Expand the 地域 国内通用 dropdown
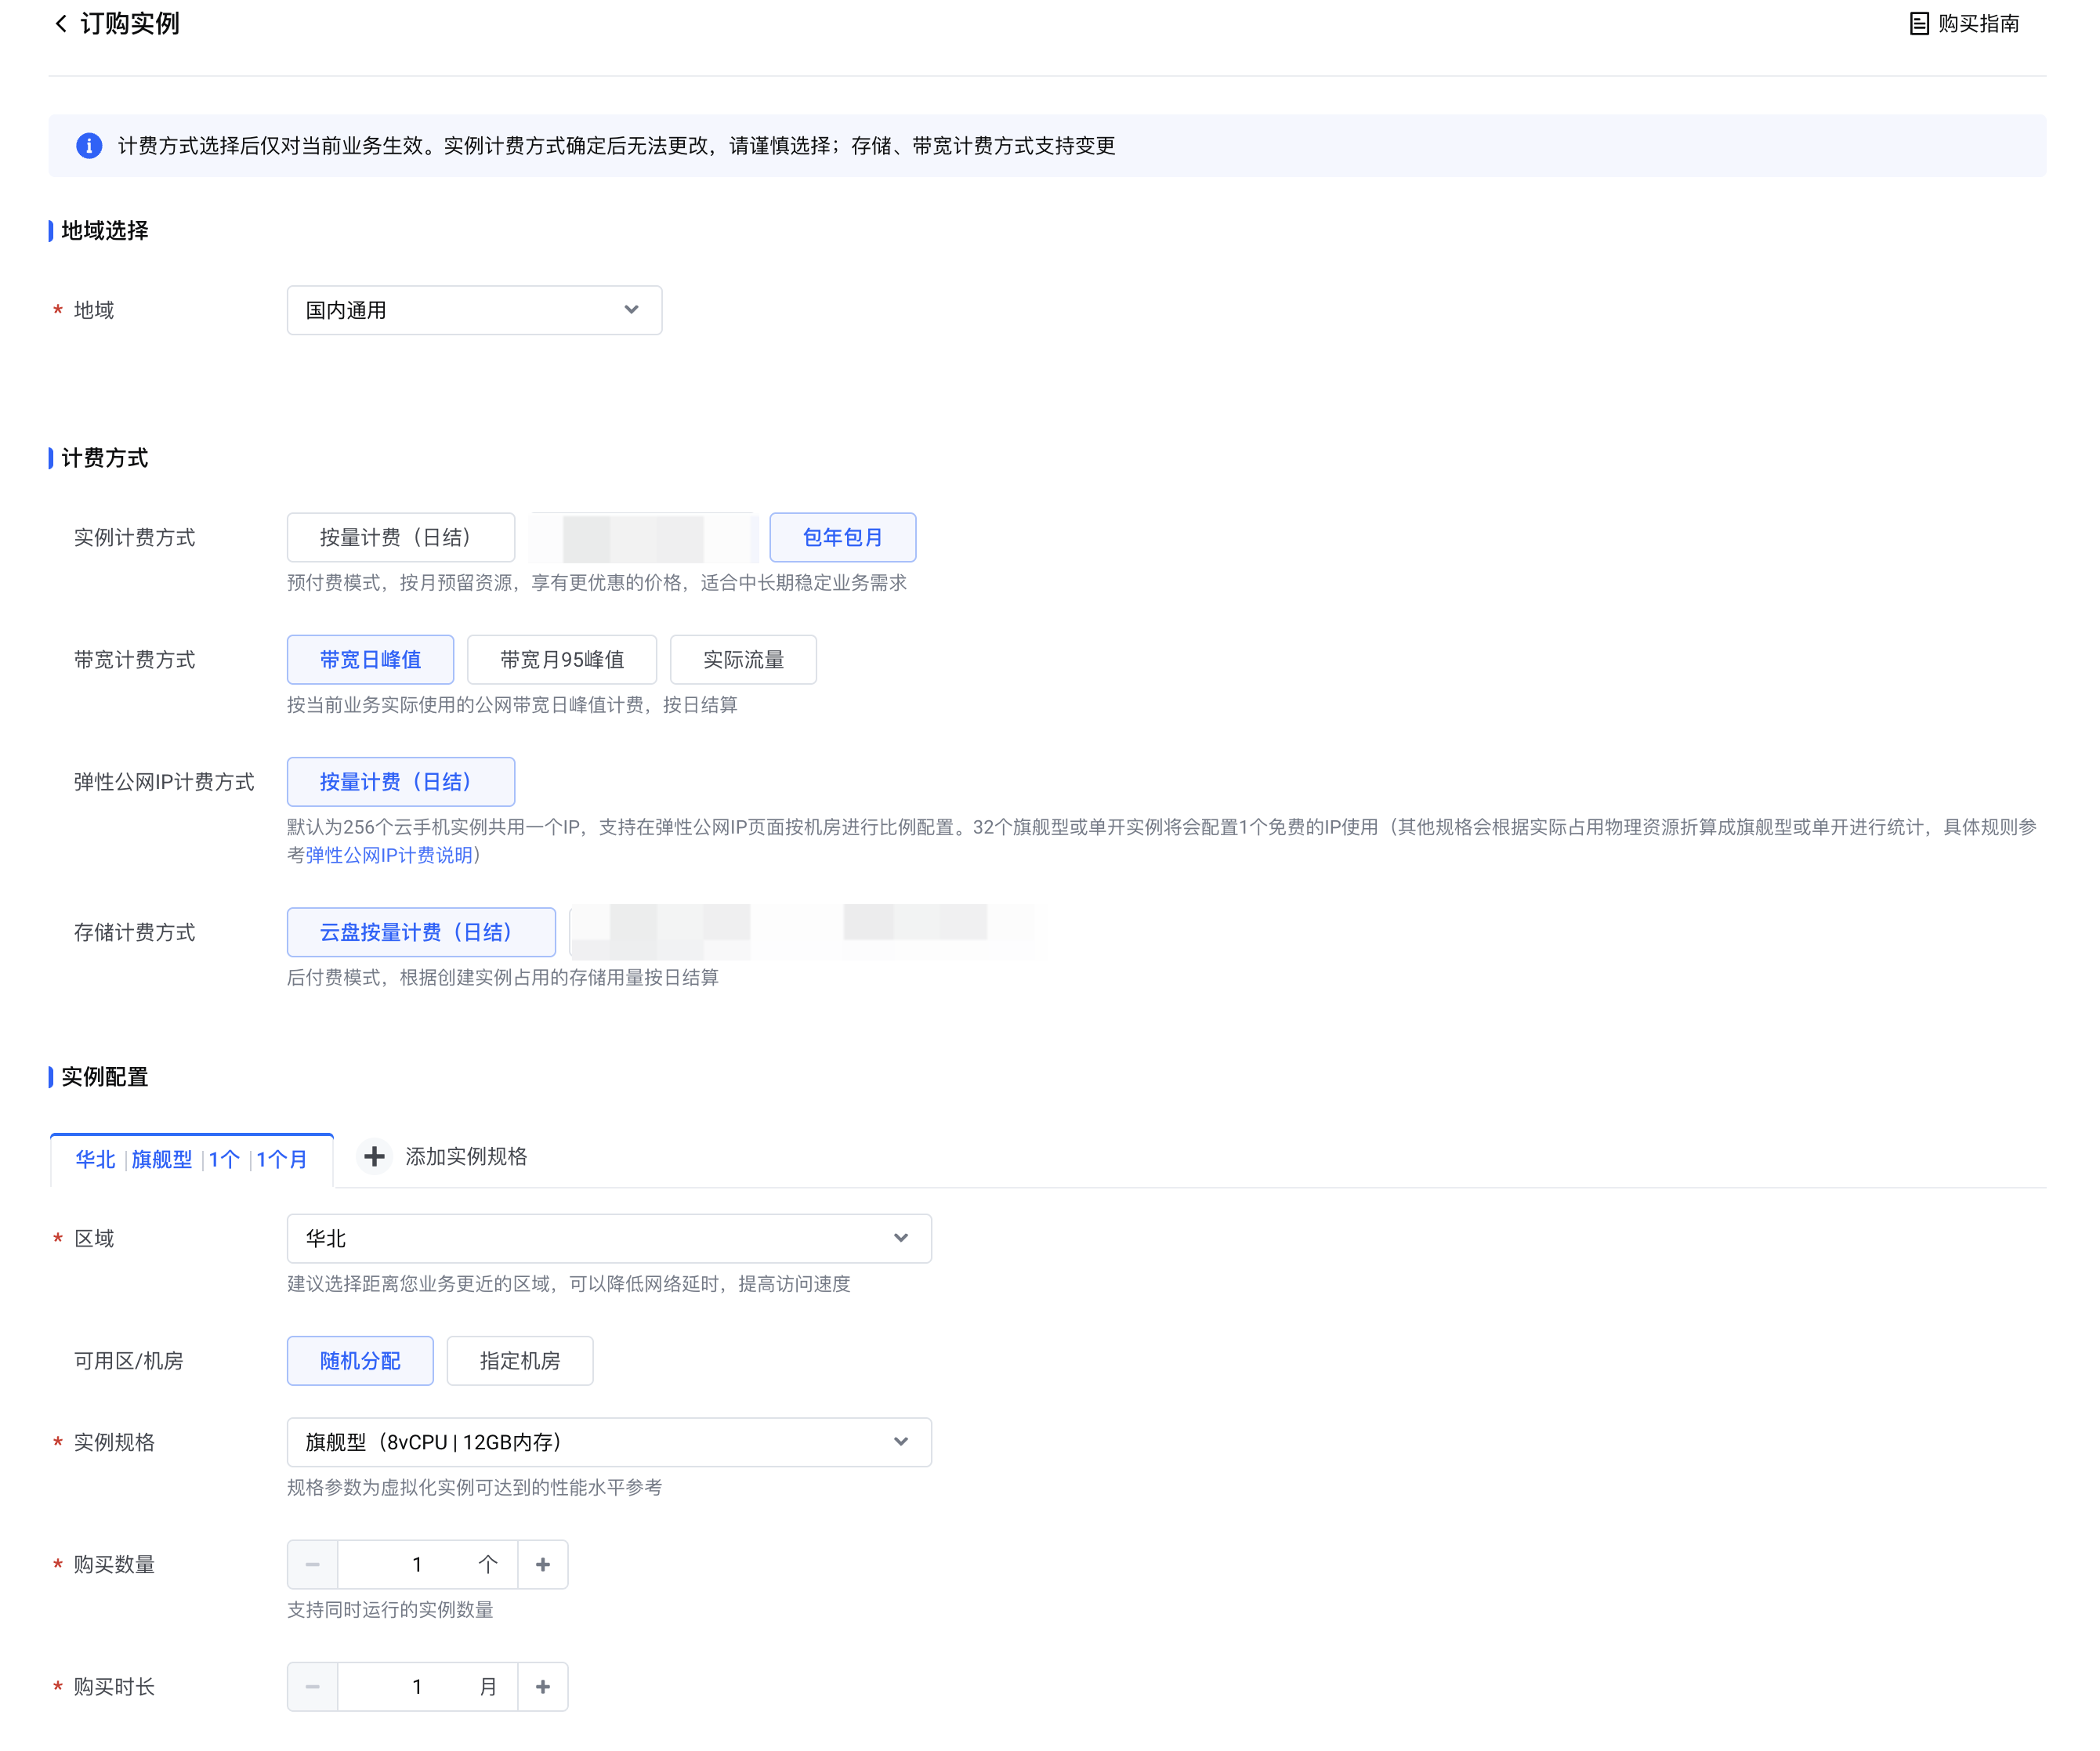The height and width of the screenshot is (1751, 2100). click(x=474, y=310)
